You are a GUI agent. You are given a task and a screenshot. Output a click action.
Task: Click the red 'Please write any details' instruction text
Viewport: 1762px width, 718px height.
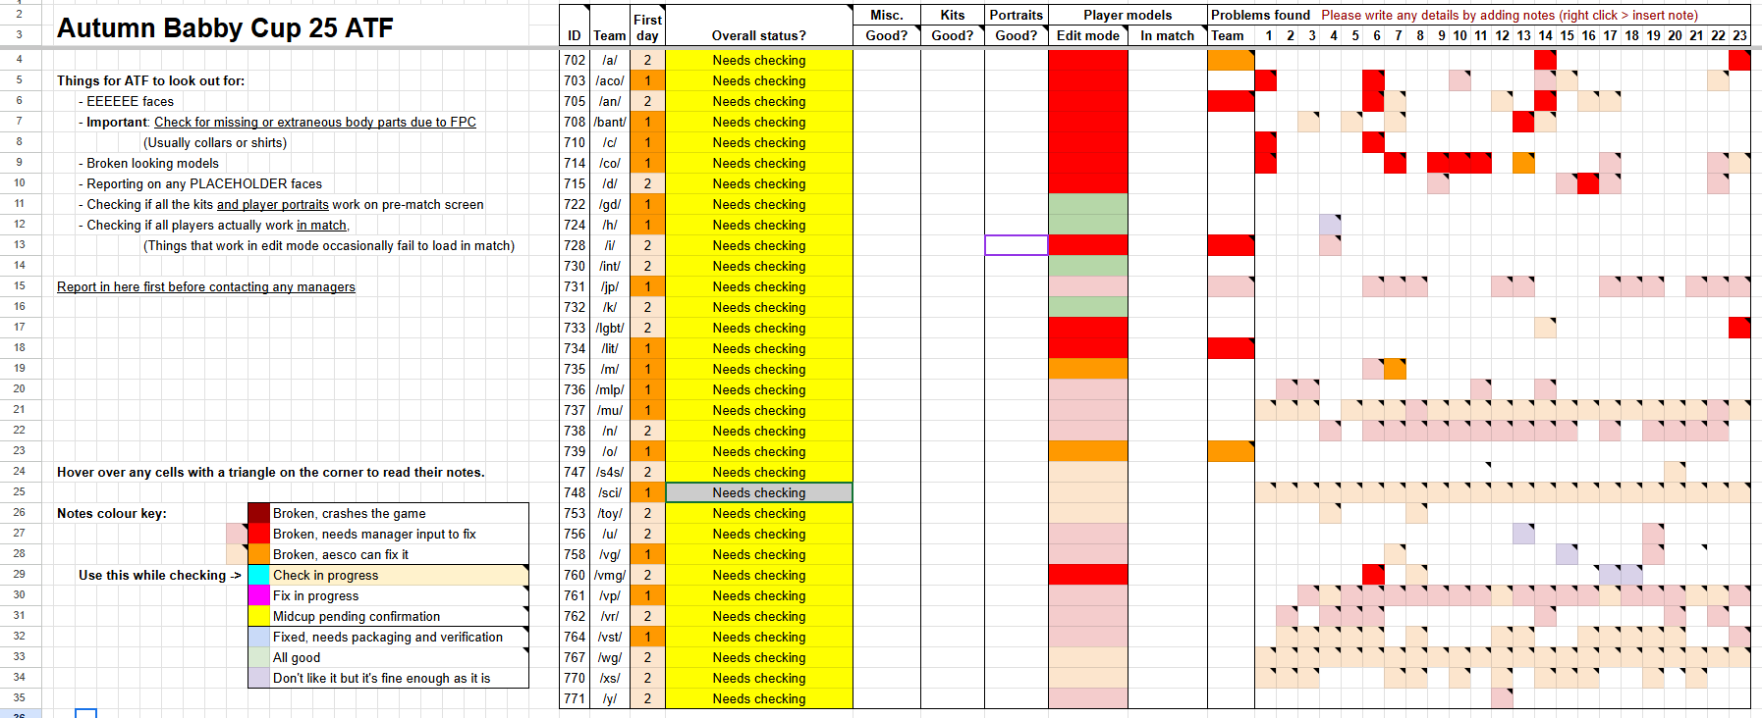(1510, 15)
